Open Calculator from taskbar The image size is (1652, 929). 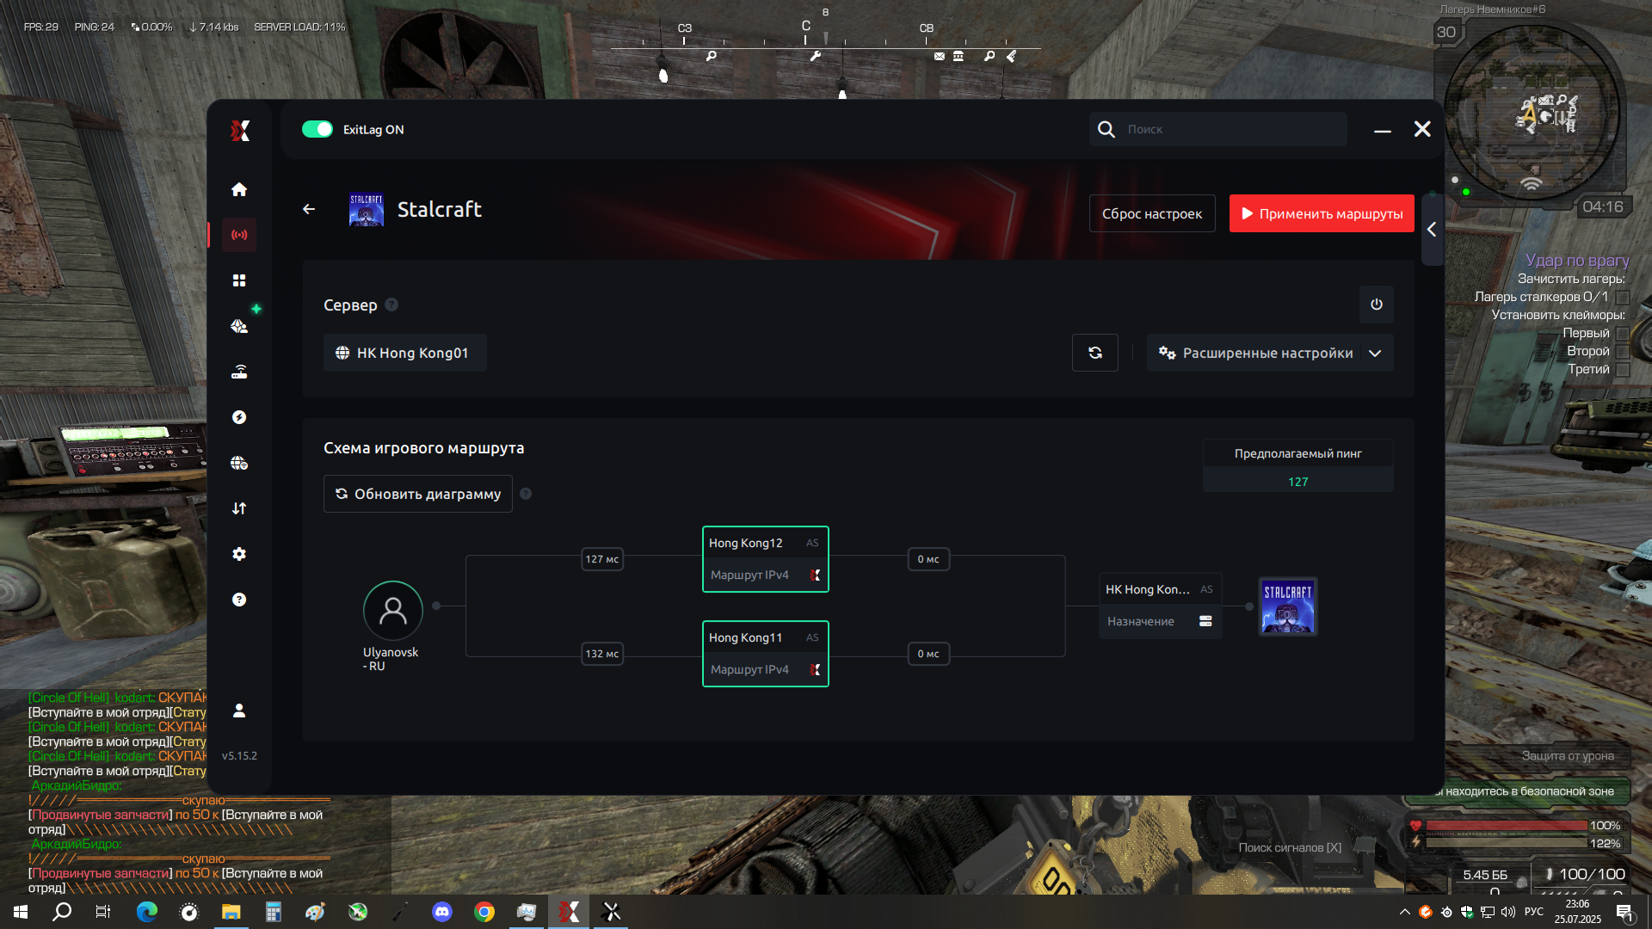click(x=273, y=912)
